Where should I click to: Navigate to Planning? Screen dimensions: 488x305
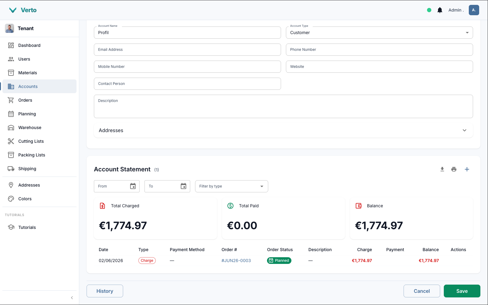40,114
